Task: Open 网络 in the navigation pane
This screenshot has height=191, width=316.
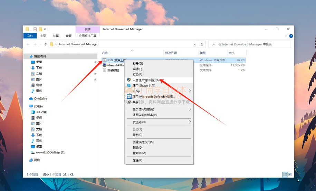Action: point(35,160)
